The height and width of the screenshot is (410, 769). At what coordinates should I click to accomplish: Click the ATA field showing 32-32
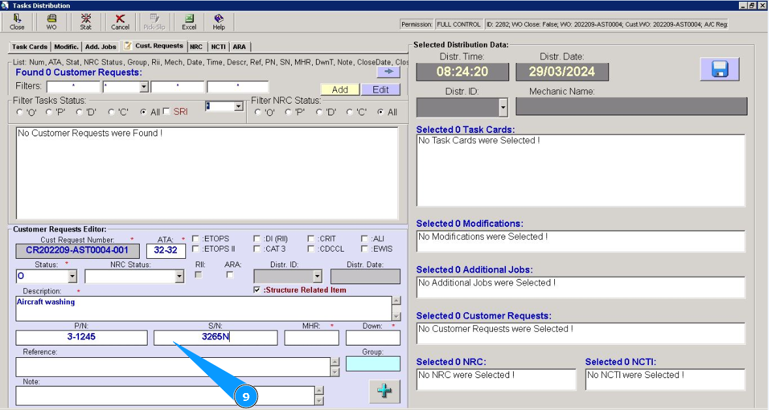166,250
